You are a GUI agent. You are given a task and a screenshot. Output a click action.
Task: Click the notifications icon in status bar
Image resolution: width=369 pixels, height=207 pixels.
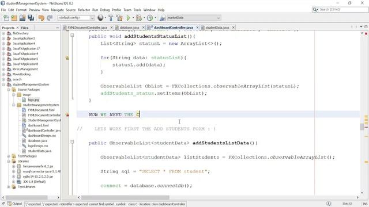coord(329,204)
